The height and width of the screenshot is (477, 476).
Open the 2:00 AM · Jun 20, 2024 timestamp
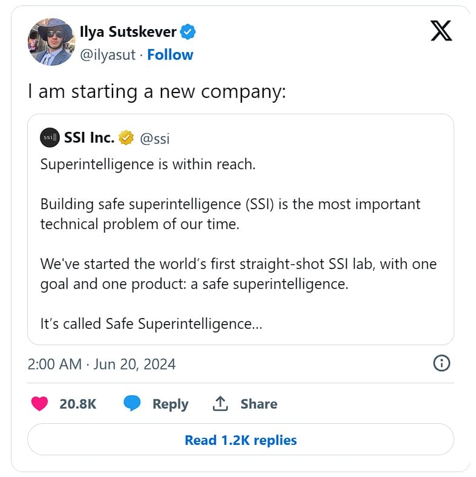click(102, 364)
